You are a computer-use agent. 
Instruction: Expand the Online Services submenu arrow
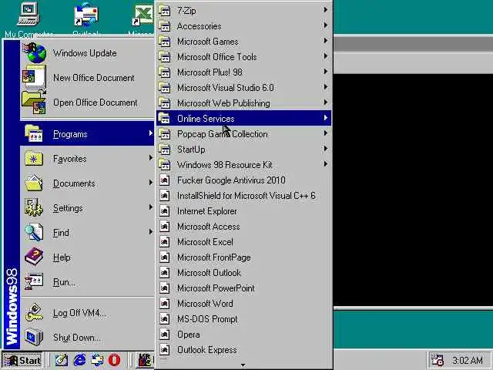[x=326, y=118]
